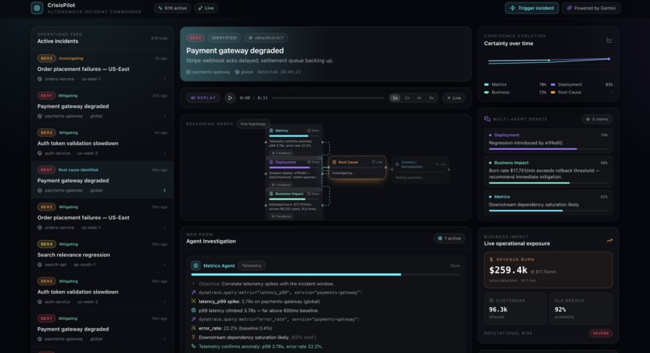Viewport: 650px width, 353px height.
Task: Toggle Metrics series in certainty chart legend
Action: (515, 85)
